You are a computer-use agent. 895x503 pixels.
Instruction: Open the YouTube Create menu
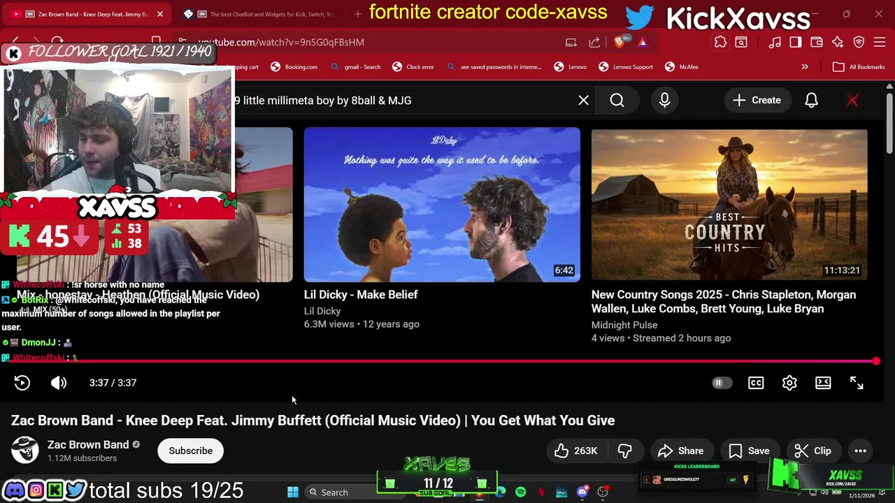click(757, 100)
